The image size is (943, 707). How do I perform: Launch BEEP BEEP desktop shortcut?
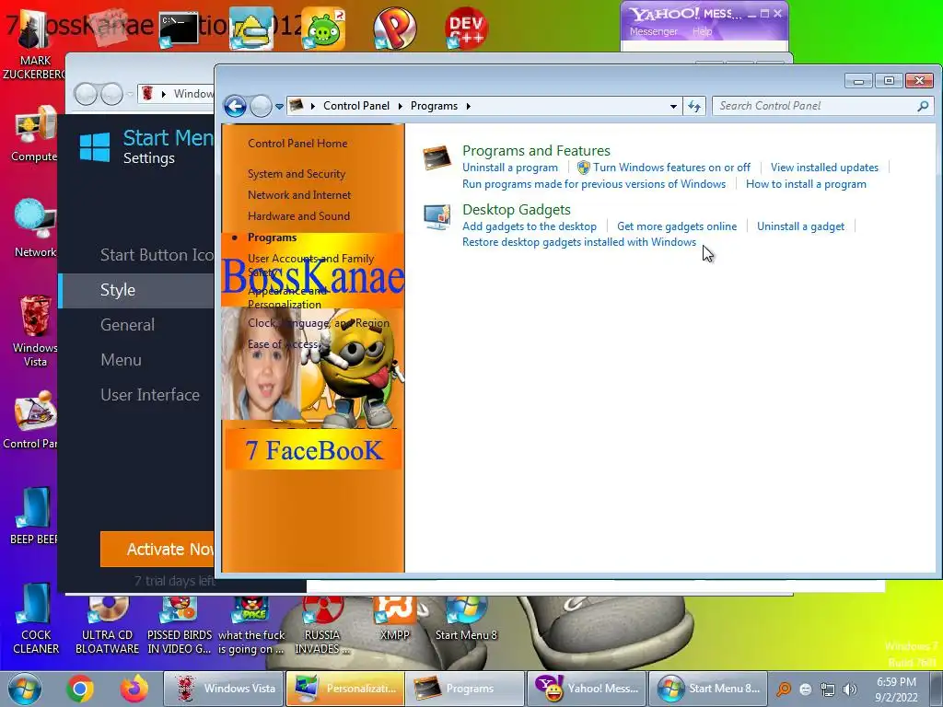point(34,516)
